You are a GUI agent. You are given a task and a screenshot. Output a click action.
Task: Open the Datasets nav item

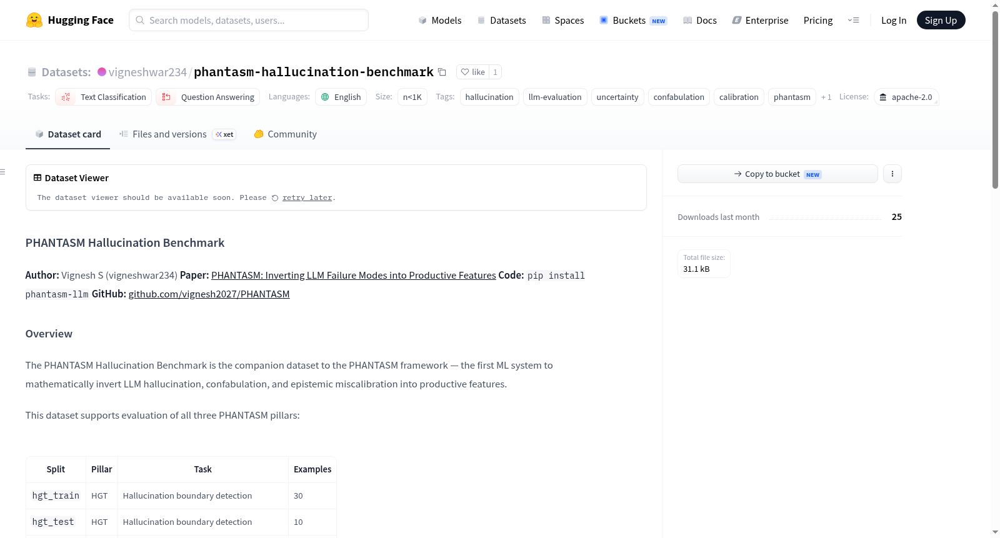pos(501,20)
